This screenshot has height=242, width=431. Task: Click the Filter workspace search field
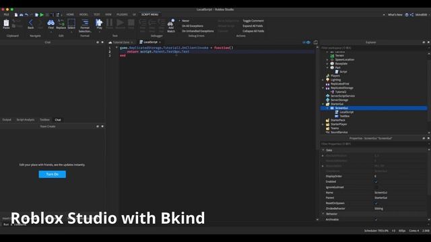tap(373, 48)
